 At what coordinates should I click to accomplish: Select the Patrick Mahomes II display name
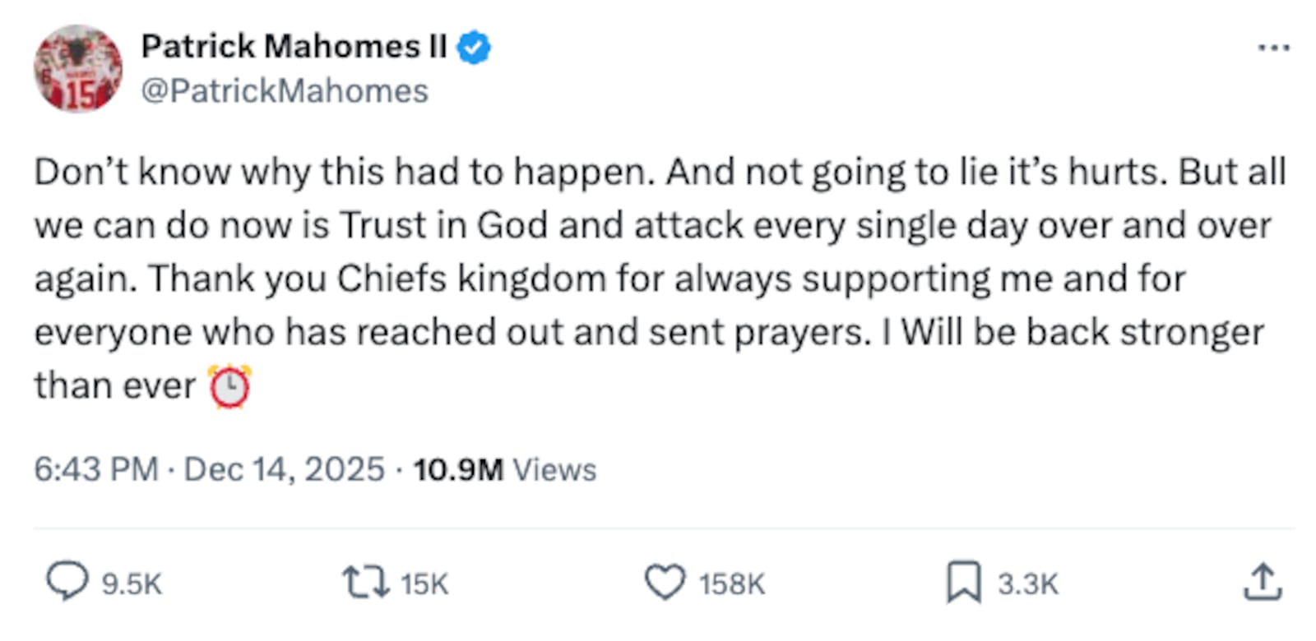(292, 46)
